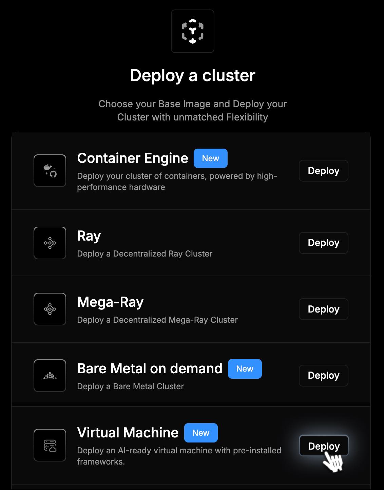Viewport: 384px width, 490px height.
Task: Deploy the Virtual Machine
Action: click(x=324, y=446)
